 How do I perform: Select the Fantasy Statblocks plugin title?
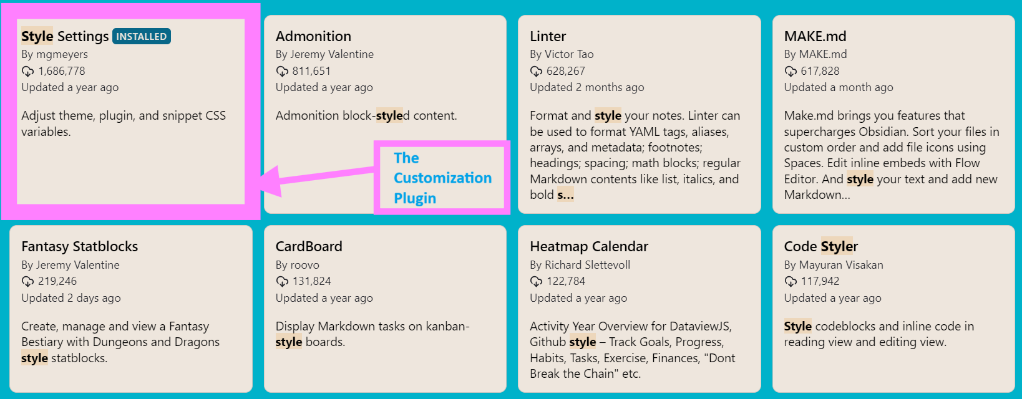click(80, 246)
